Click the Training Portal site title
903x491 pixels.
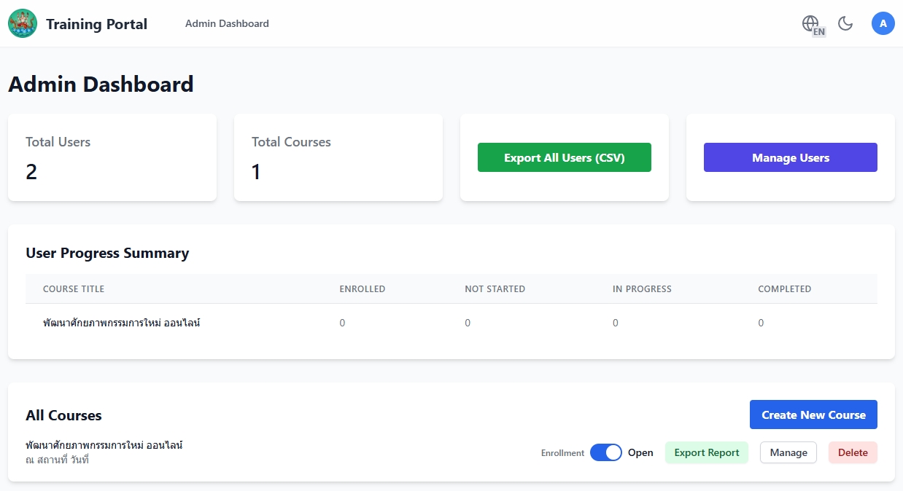tap(96, 24)
